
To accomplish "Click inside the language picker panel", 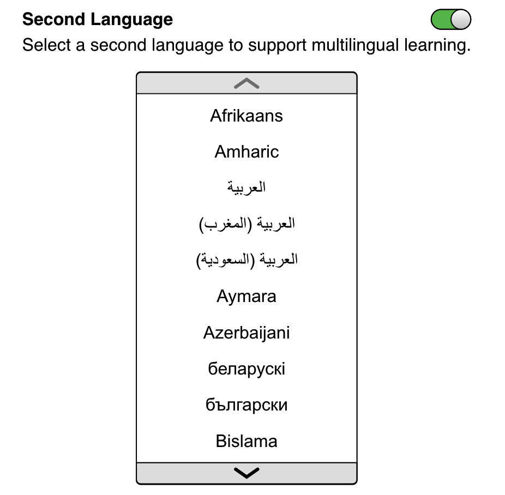I will pos(247,278).
